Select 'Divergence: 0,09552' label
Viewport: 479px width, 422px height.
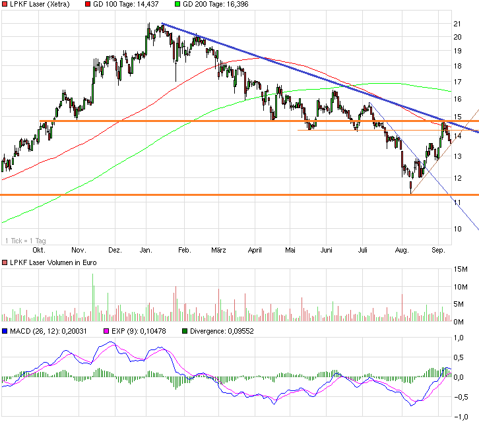pyautogui.click(x=222, y=331)
